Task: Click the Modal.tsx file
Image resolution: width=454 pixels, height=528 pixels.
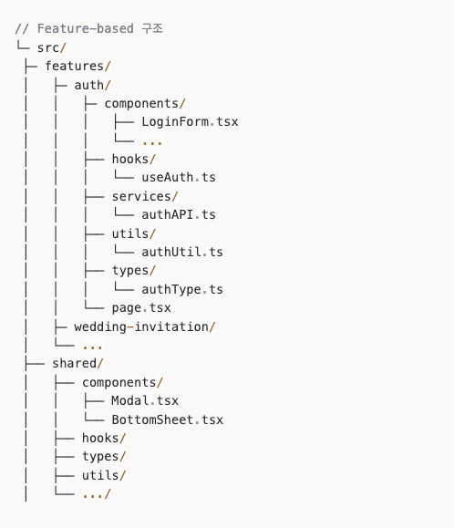Action: (145, 400)
